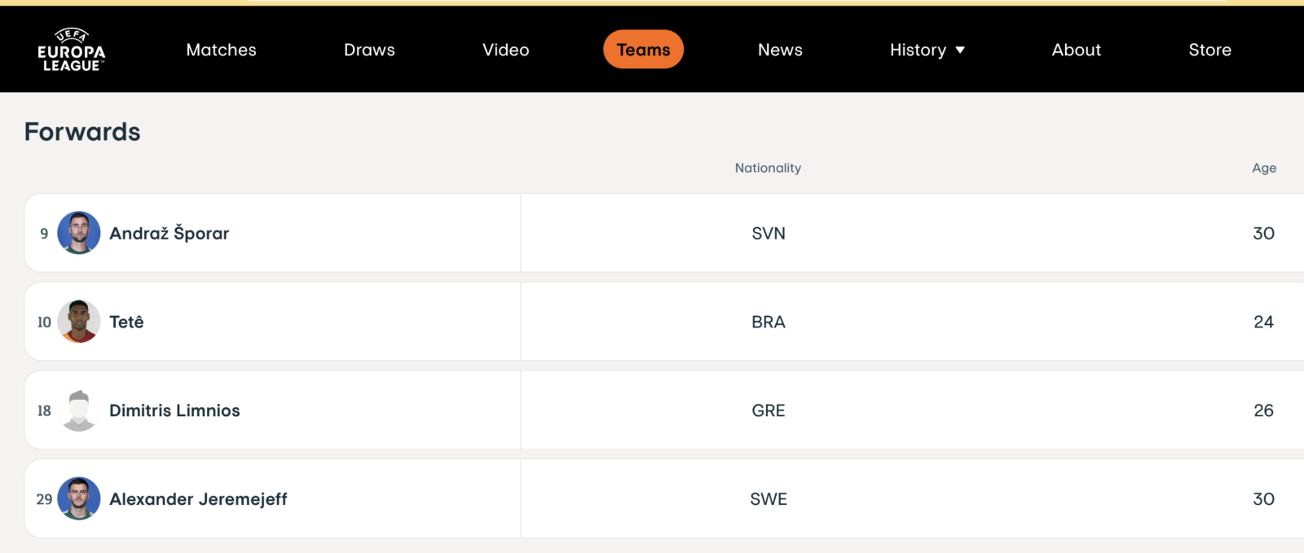Viewport: 1304px width, 553px height.
Task: Open the Draws page
Action: pyautogui.click(x=369, y=50)
